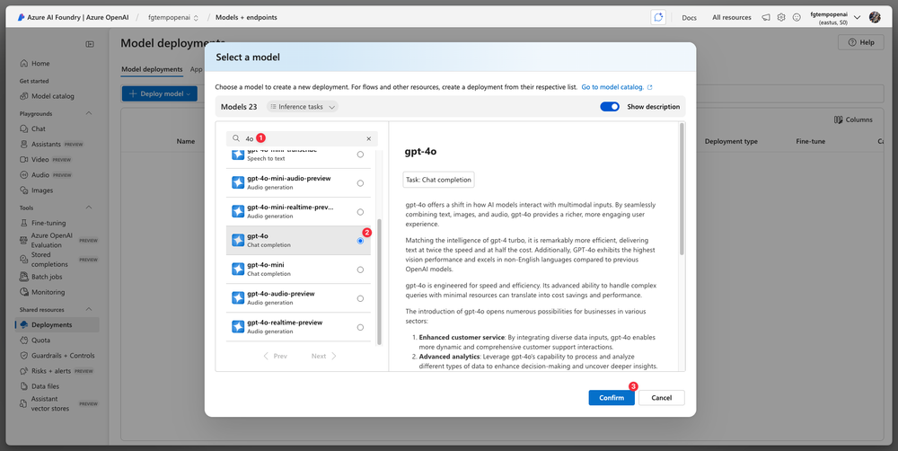Open the user avatar profile picture

(x=875, y=17)
